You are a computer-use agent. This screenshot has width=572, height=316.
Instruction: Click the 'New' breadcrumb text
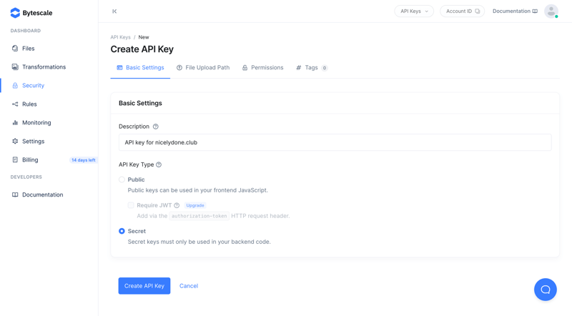(144, 37)
